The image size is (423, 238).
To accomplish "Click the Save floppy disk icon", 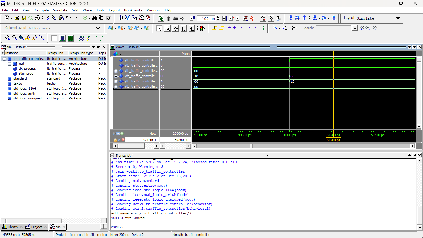I will pyautogui.click(x=24, y=18).
